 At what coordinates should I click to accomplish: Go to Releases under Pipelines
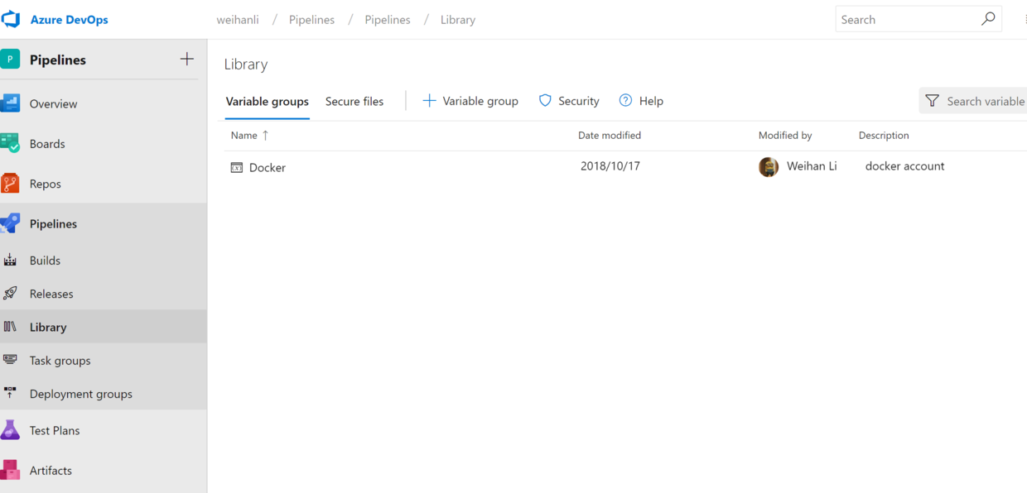(51, 294)
